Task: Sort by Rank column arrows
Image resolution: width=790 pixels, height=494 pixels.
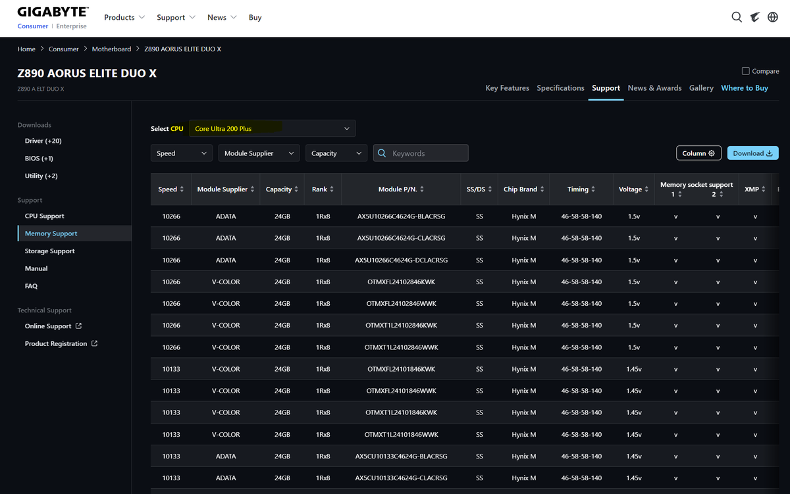Action: [x=332, y=189]
